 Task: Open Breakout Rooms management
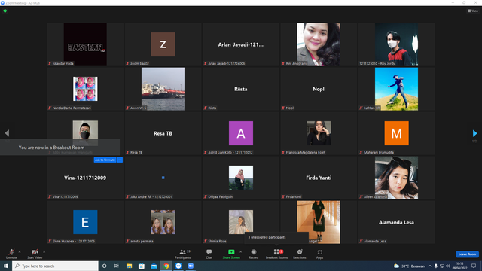(x=276, y=254)
